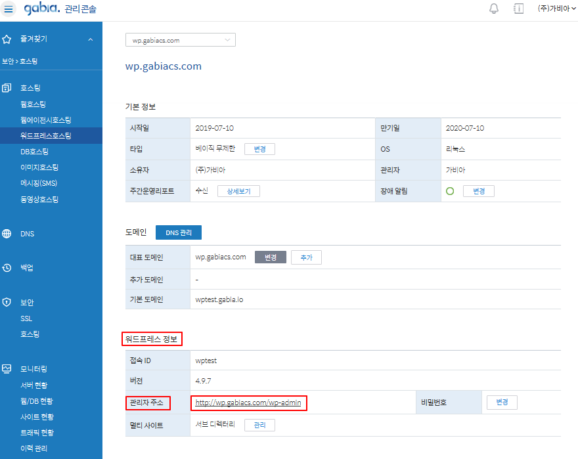Screen dimensions: 578x459
Task: Open the 백업 menu label
Action: 27,268
